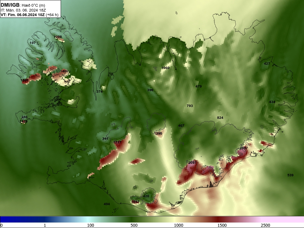Select the map value 341

[x=105, y=139]
